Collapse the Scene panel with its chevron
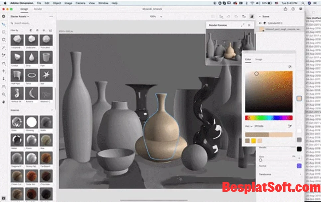The width and height of the screenshot is (321, 202). (x=260, y=16)
